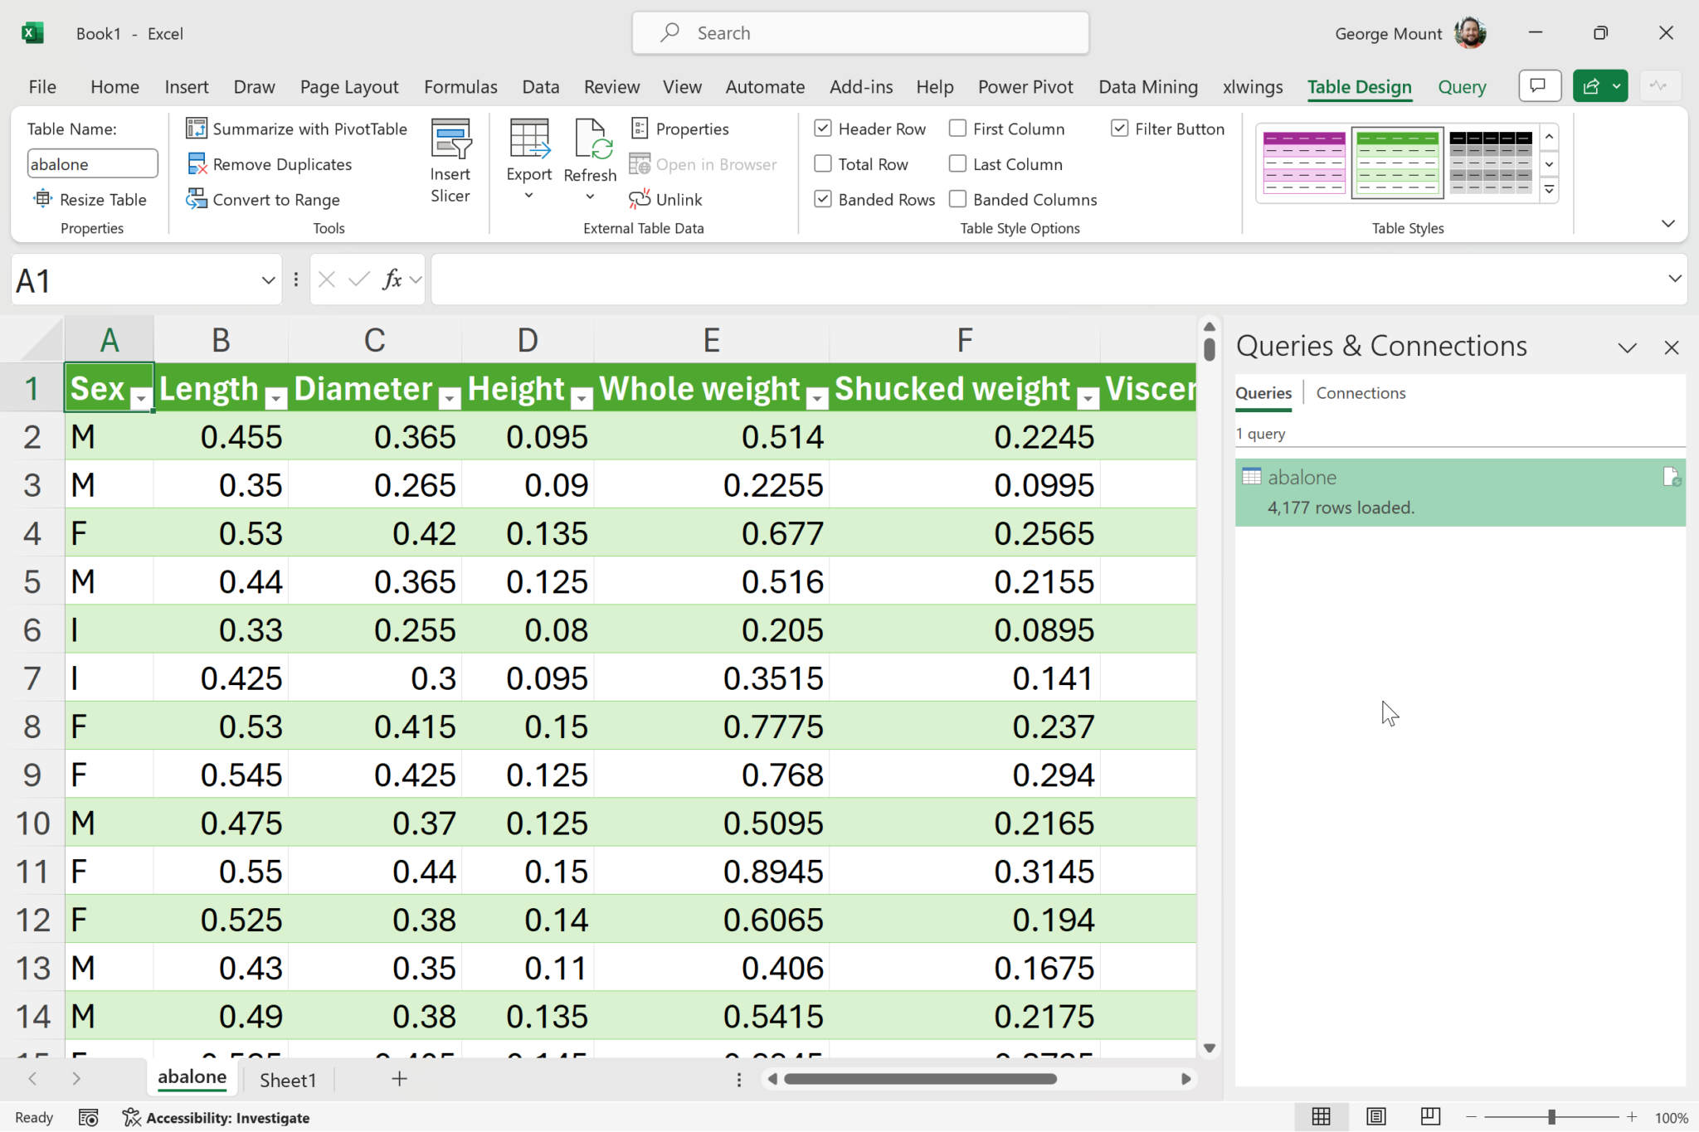
Task: Expand the Name Box dropdown
Action: [268, 280]
